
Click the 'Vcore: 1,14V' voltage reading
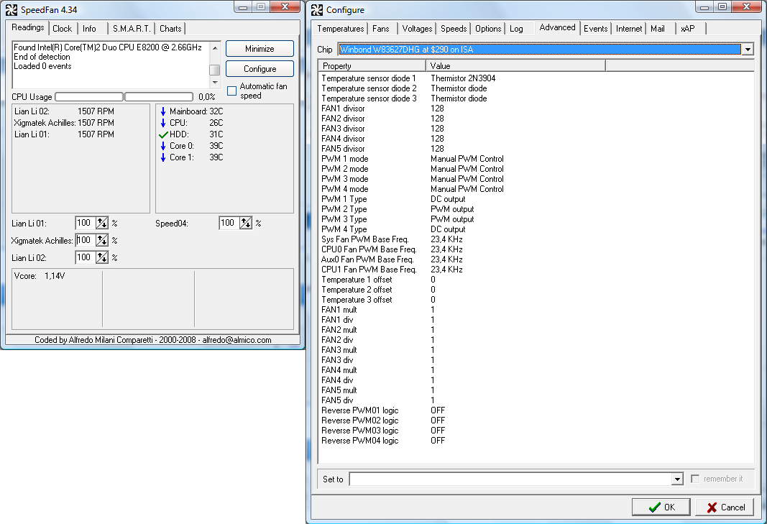pos(40,276)
